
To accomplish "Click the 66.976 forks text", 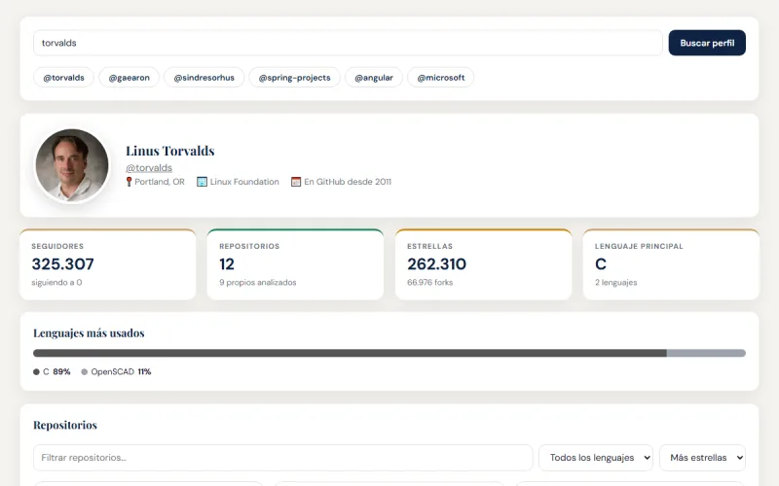I will [429, 282].
